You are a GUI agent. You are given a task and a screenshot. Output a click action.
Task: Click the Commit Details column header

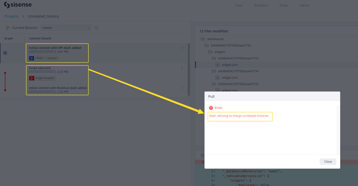(40, 38)
